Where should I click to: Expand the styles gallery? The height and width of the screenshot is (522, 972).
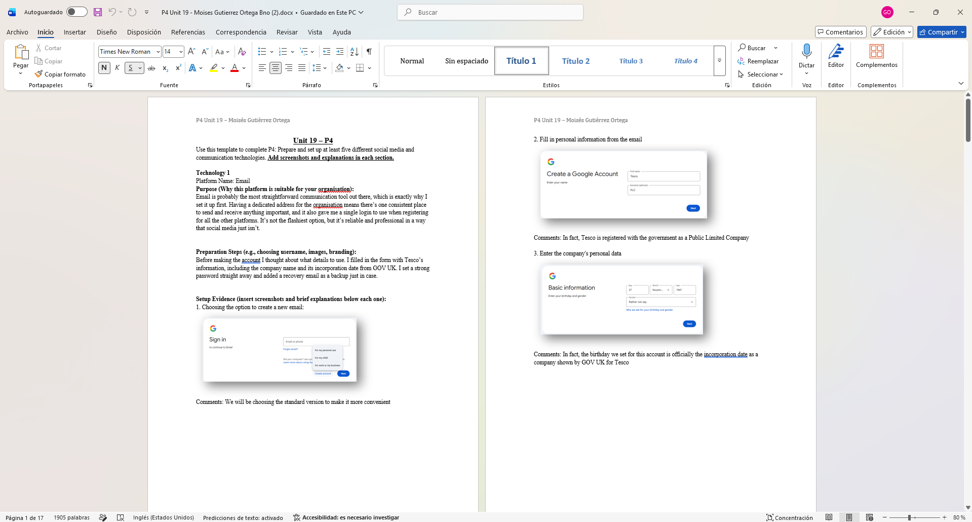719,61
